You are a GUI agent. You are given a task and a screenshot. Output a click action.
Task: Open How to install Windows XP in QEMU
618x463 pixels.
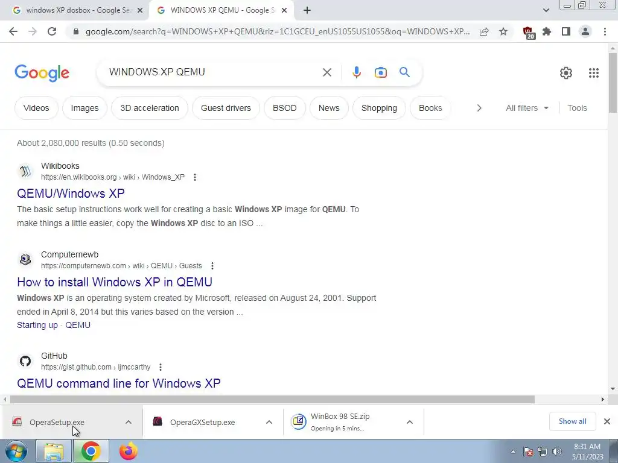[115, 282]
